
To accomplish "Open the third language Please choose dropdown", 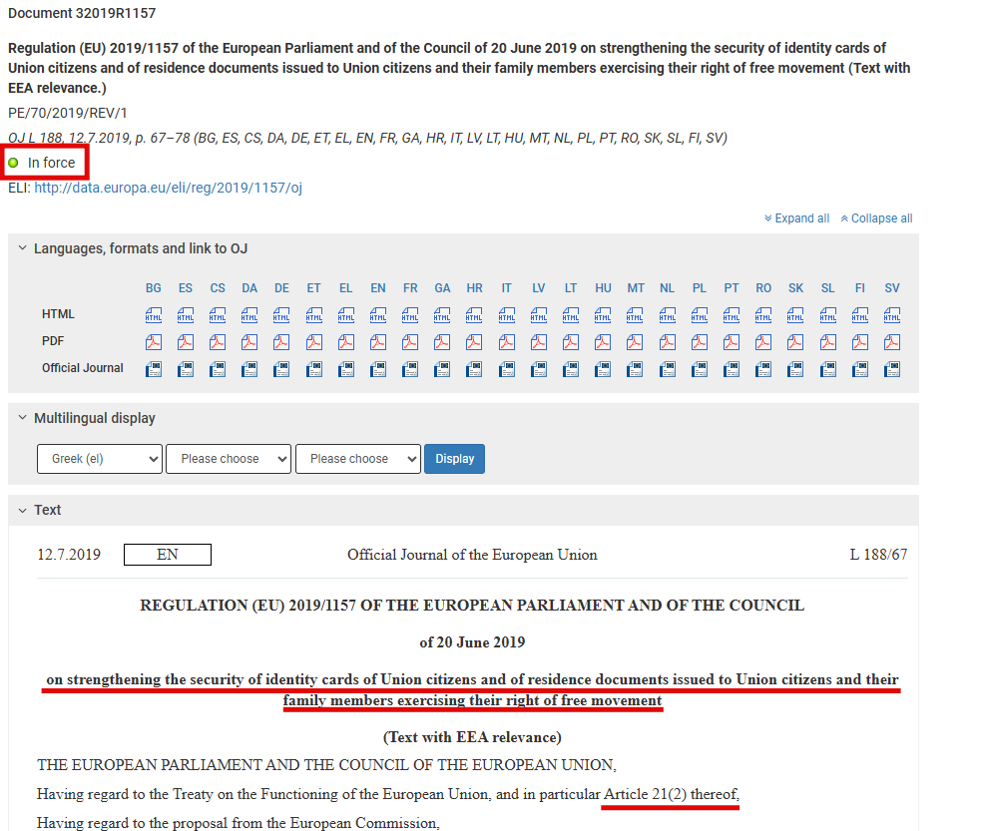I will point(358,459).
